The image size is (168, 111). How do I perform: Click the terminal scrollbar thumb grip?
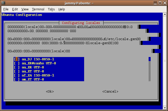click(x=165, y=61)
